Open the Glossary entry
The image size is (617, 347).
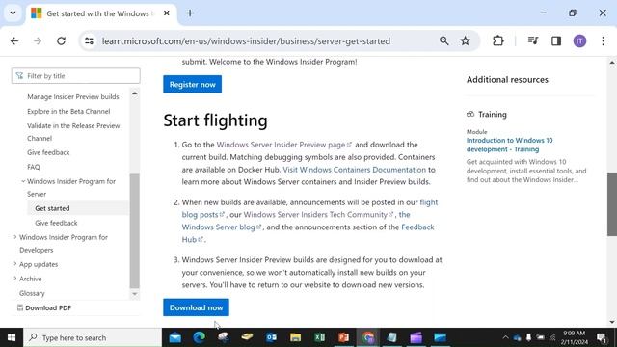pyautogui.click(x=32, y=293)
